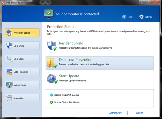This screenshot has width=162, height=119.
Task: Switch to the USB Shield section
Action: coord(22,46)
